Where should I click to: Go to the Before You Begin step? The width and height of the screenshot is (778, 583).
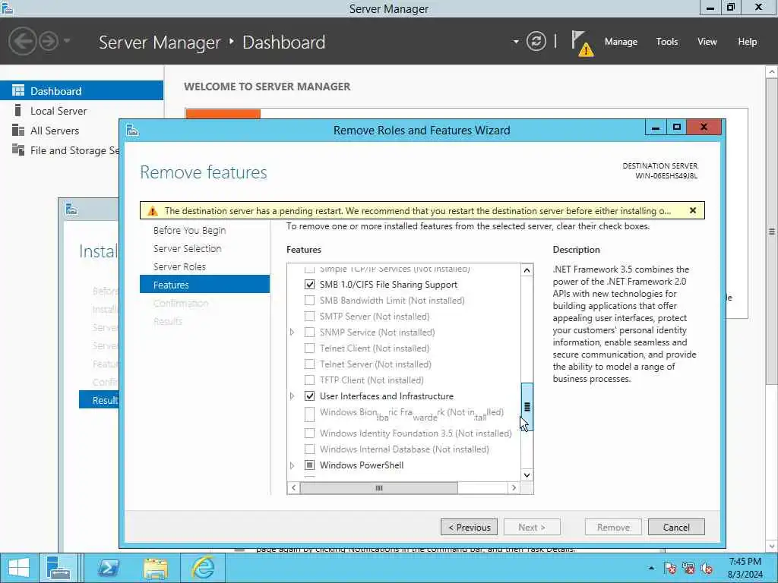(189, 230)
